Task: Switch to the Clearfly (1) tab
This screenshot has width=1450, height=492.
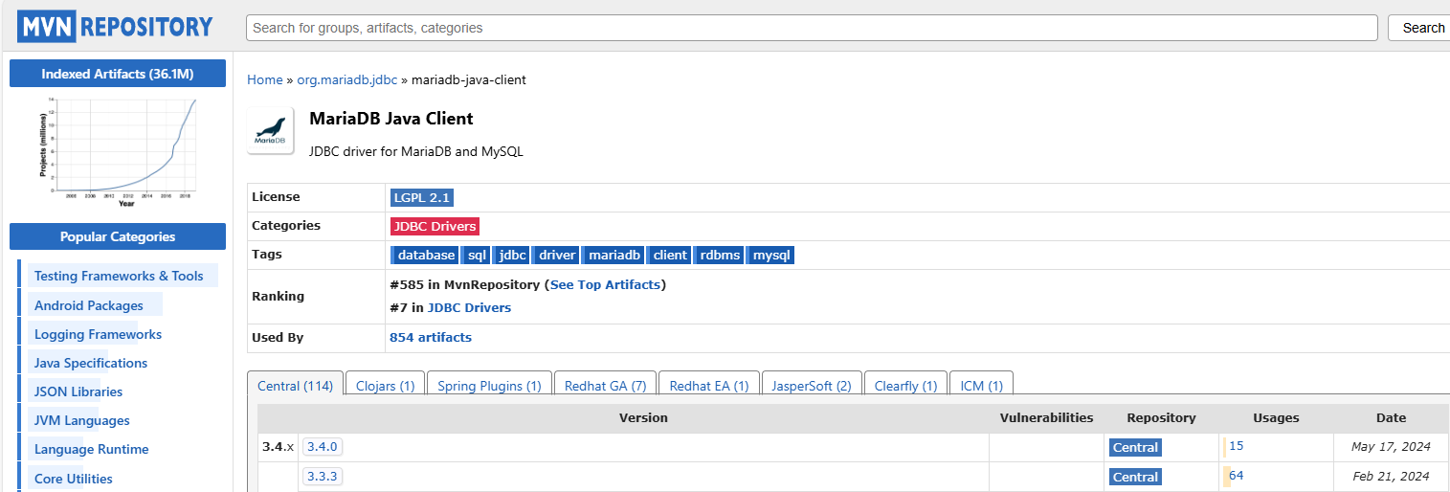Action: [x=905, y=386]
